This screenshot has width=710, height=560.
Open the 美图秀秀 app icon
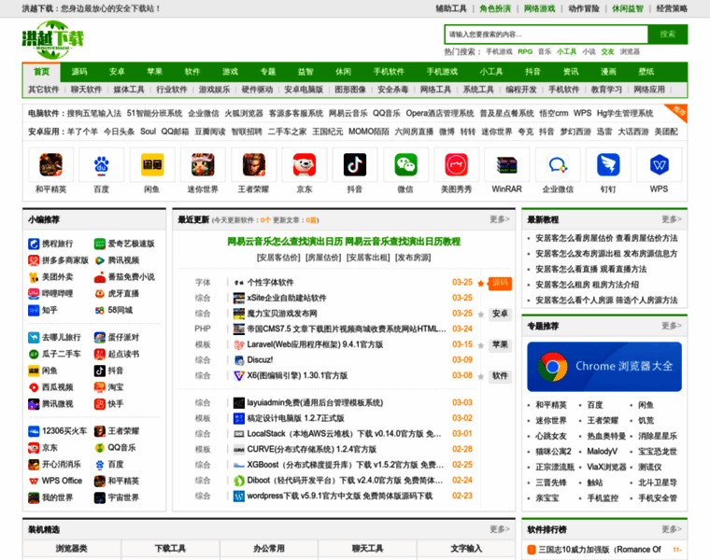pos(456,164)
